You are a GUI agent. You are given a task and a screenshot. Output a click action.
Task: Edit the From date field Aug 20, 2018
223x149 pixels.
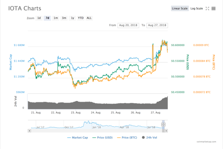(128, 25)
